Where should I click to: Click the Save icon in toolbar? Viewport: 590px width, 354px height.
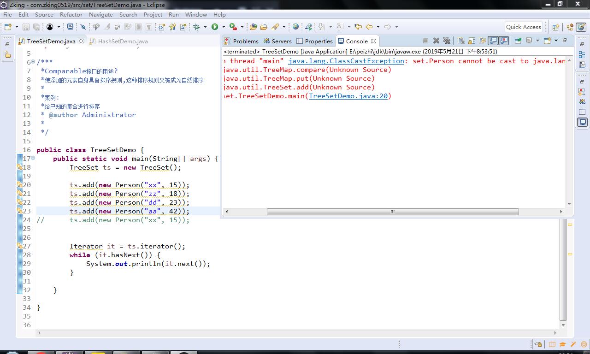pyautogui.click(x=26, y=27)
